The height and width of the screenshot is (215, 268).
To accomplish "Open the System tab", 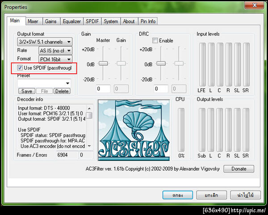I will pyautogui.click(x=111, y=21).
